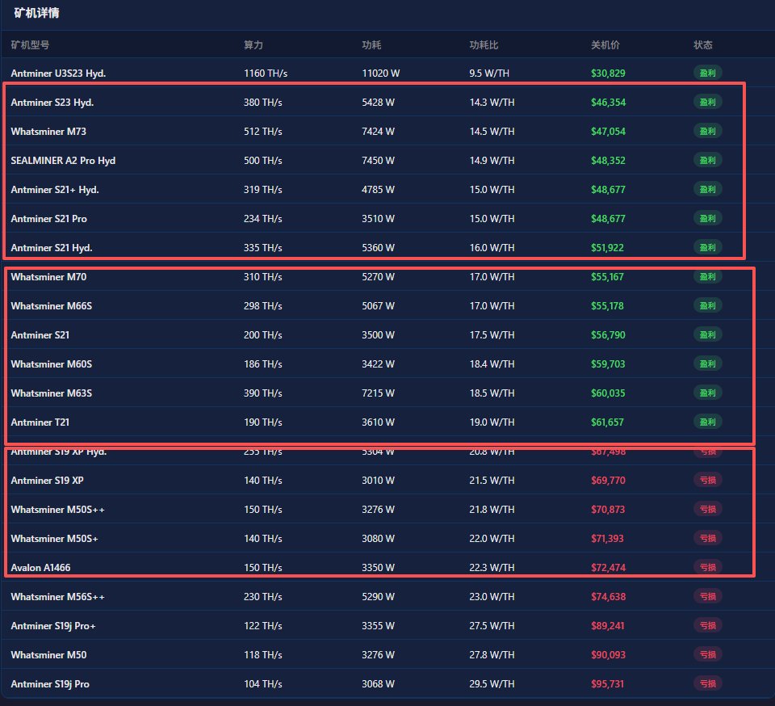
Task: Select the Antminer S19 XP model name
Action: coord(48,481)
